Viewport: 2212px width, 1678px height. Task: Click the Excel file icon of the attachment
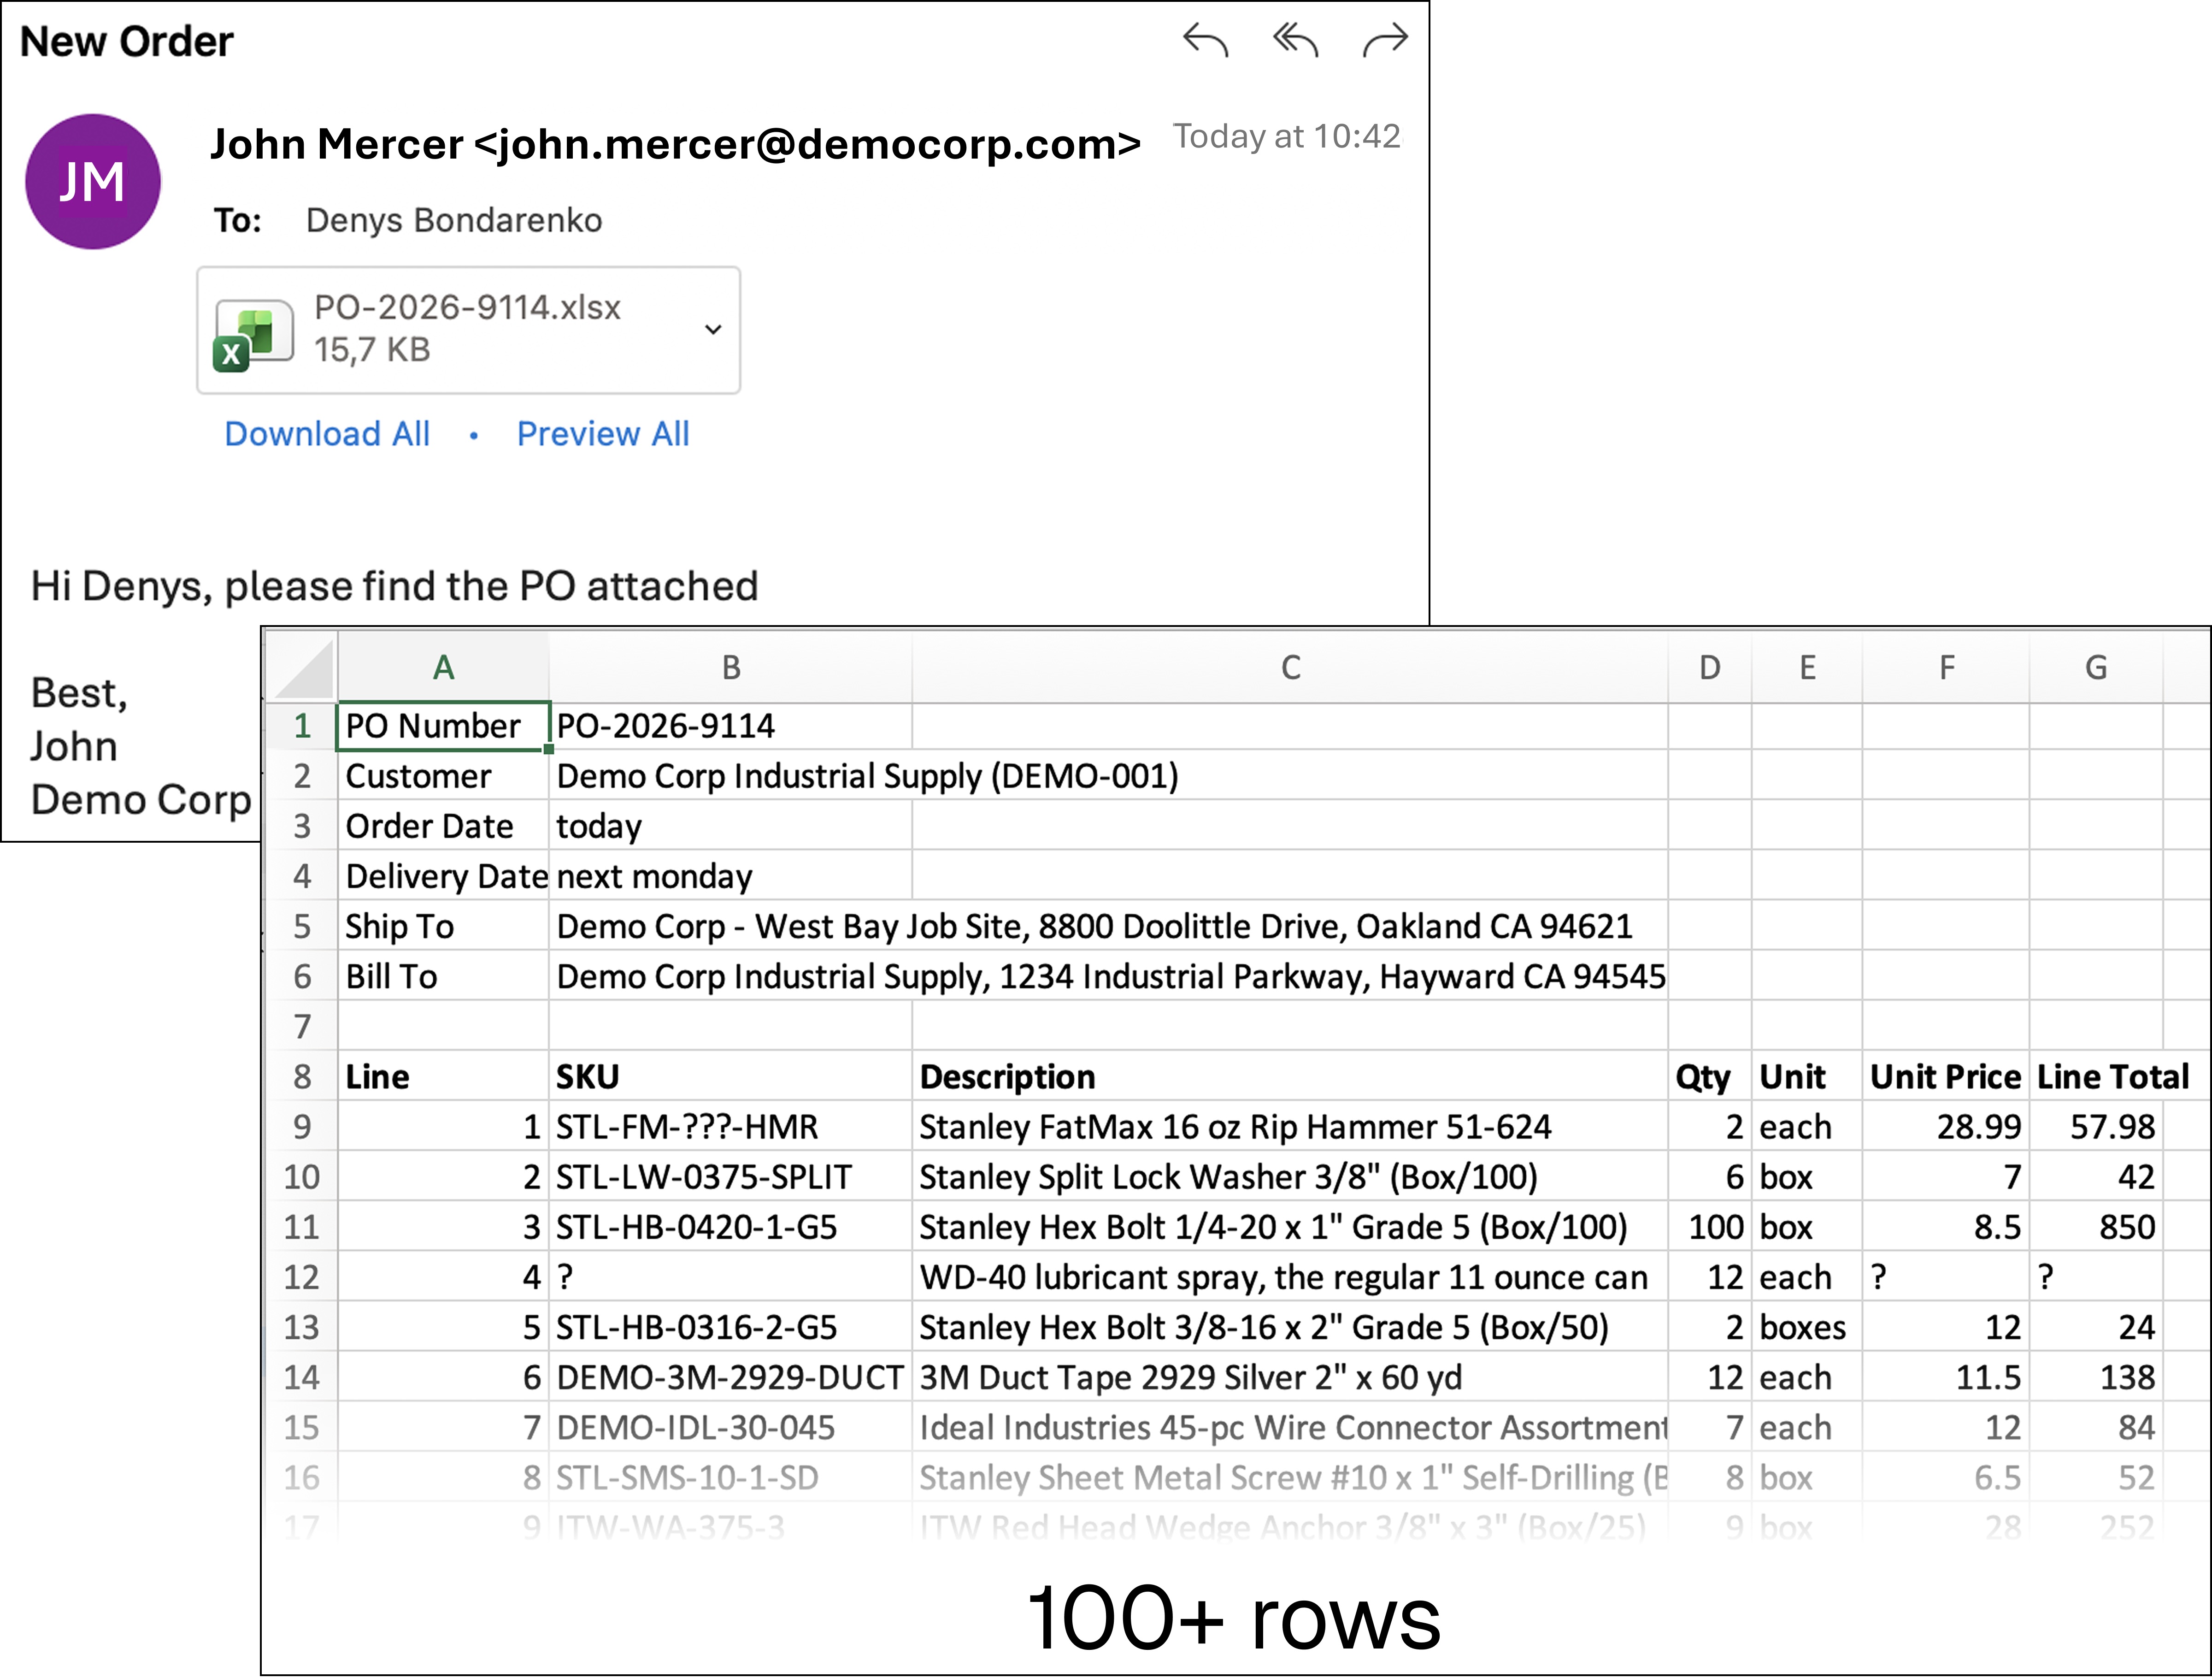(253, 336)
